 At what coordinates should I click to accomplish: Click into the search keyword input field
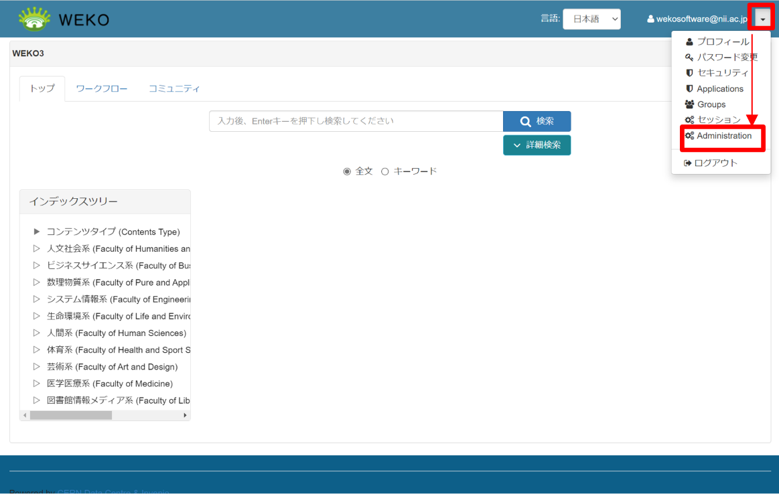tap(356, 121)
